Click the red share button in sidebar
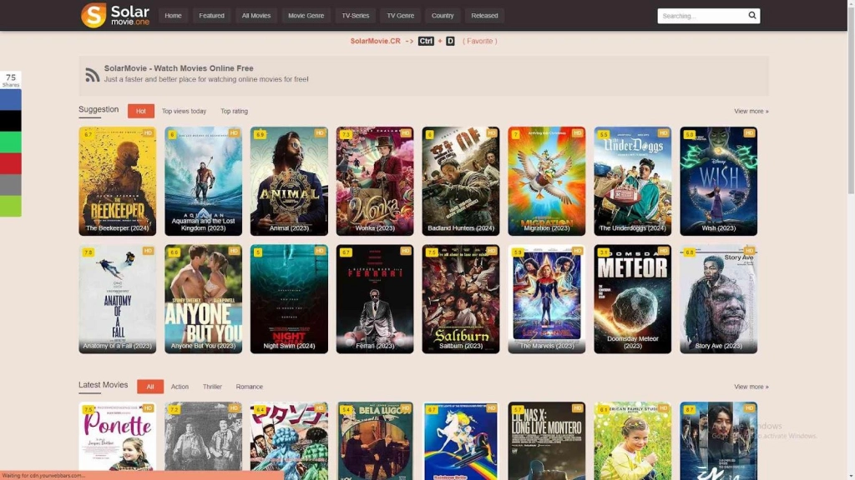Image resolution: width=855 pixels, height=480 pixels. (x=10, y=164)
